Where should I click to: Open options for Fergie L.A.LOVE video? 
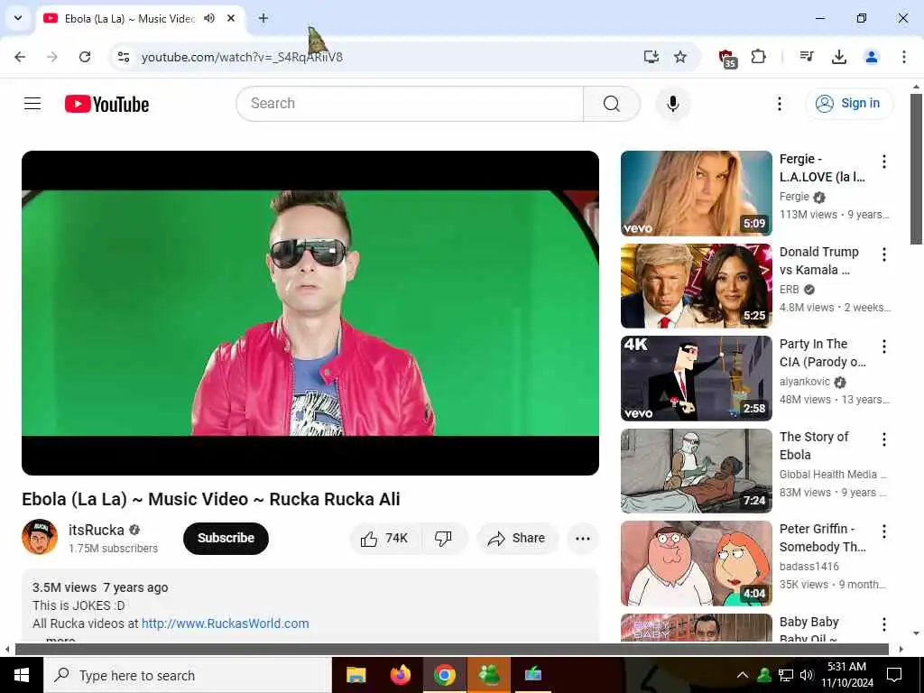point(883,162)
